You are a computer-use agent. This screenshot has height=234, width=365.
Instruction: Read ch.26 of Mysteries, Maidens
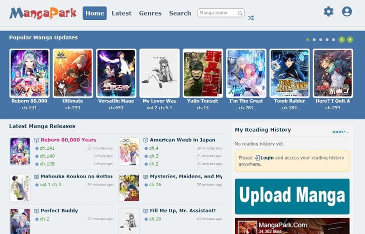click(155, 185)
